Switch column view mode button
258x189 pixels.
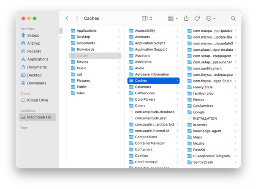147,19
